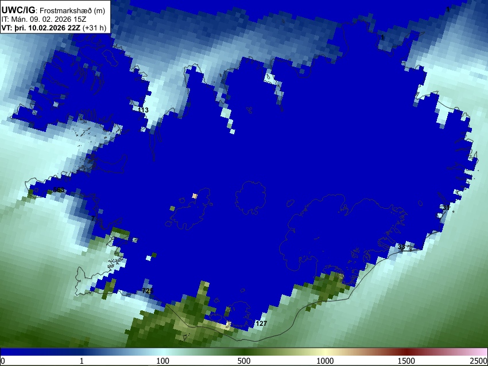Click the '2500' tick label on the color scale
488x366 pixels.
(479, 361)
